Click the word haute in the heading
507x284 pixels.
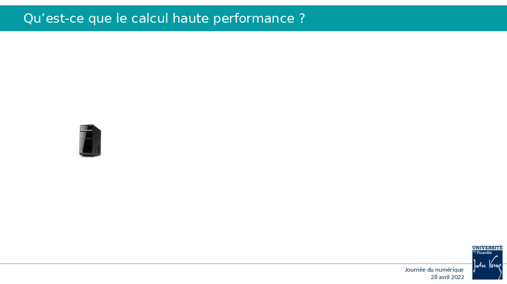(x=191, y=18)
